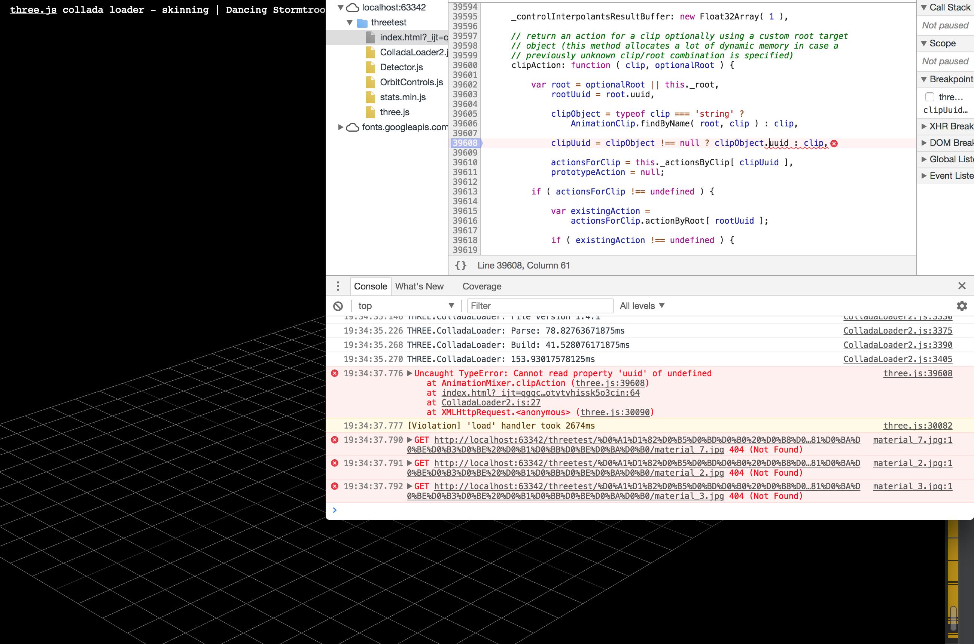Follow the three.js:39608 error link

pyautogui.click(x=918, y=373)
